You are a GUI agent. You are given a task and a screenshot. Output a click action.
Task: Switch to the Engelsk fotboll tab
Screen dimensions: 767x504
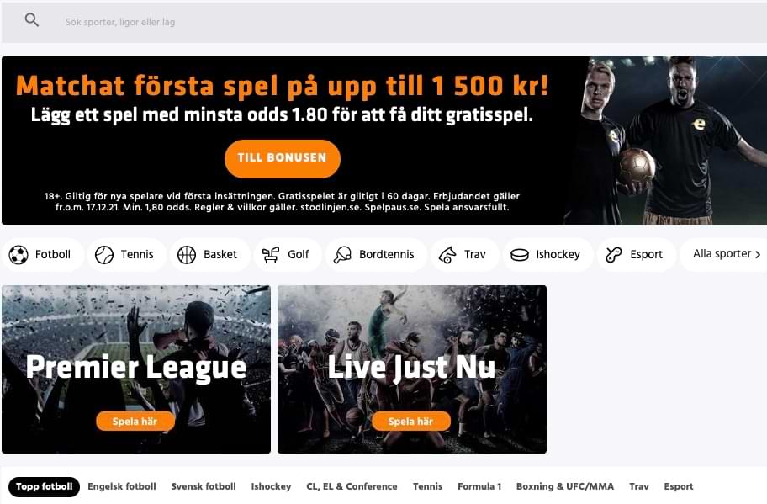pos(122,486)
